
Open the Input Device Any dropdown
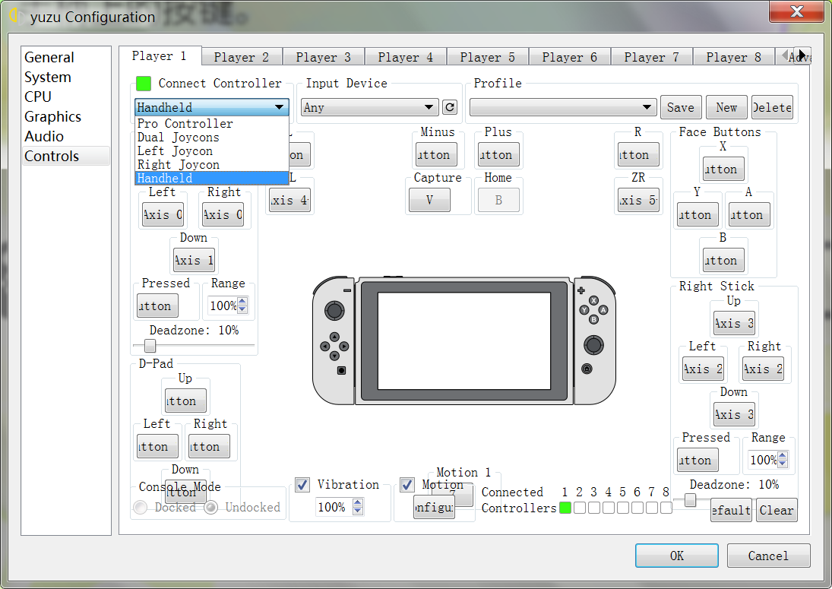coord(370,107)
